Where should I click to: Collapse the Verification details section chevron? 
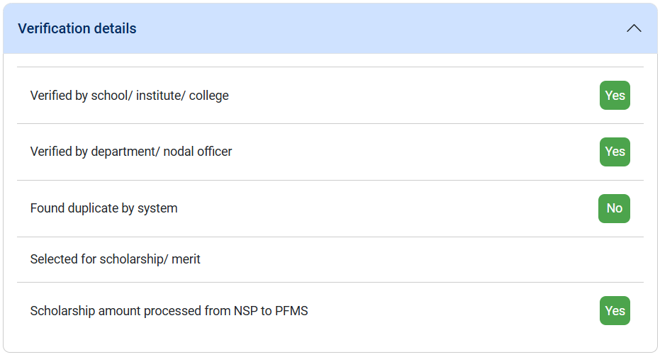coord(634,28)
